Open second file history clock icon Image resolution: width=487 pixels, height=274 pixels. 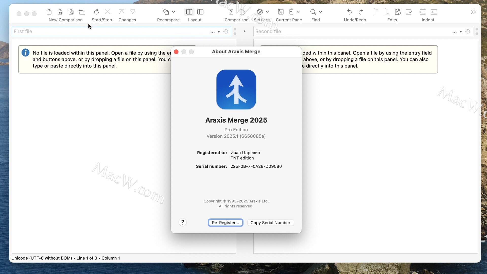click(468, 31)
